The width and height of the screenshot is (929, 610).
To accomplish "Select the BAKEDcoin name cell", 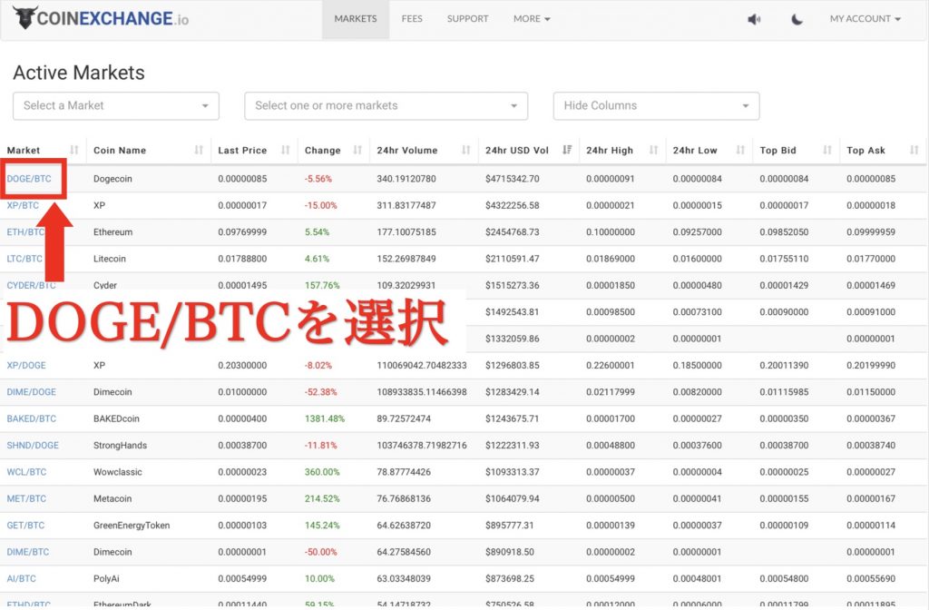I will coord(116,418).
